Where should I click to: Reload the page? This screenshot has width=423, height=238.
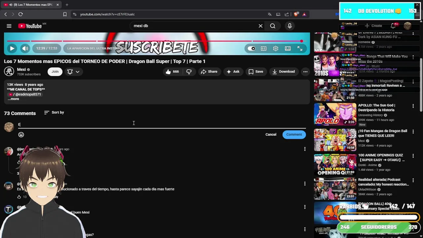pyautogui.click(x=20, y=14)
